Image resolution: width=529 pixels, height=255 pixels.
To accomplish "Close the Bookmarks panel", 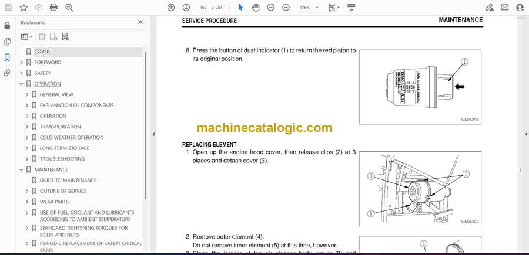I will click(x=140, y=22).
